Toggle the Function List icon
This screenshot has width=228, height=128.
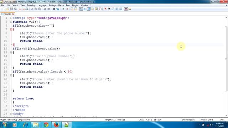[x=100, y=9]
